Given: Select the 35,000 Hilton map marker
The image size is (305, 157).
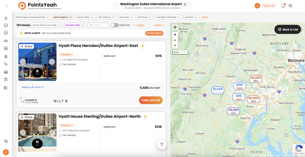Looking at the screenshot, I should point(234,111).
